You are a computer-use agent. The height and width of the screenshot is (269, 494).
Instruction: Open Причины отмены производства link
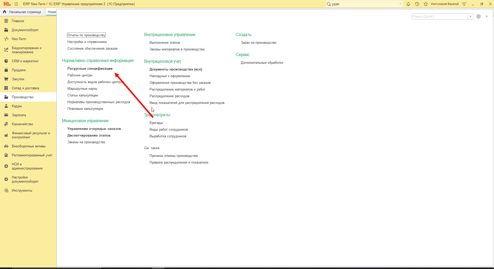pos(174,156)
